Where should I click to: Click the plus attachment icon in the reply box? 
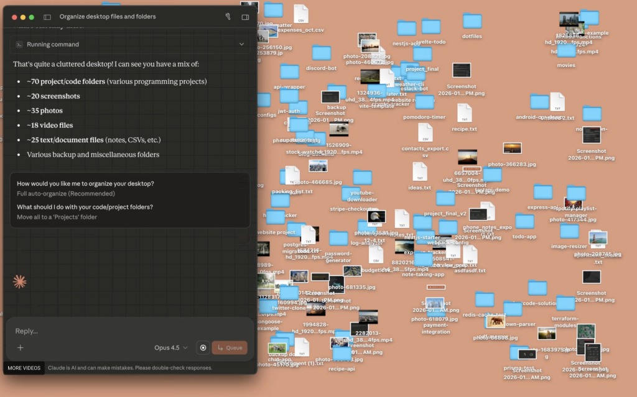pyautogui.click(x=21, y=347)
